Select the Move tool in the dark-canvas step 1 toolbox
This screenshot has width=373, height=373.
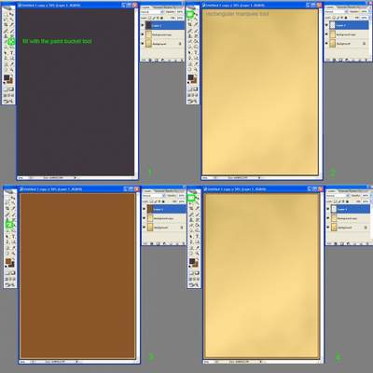(12, 14)
